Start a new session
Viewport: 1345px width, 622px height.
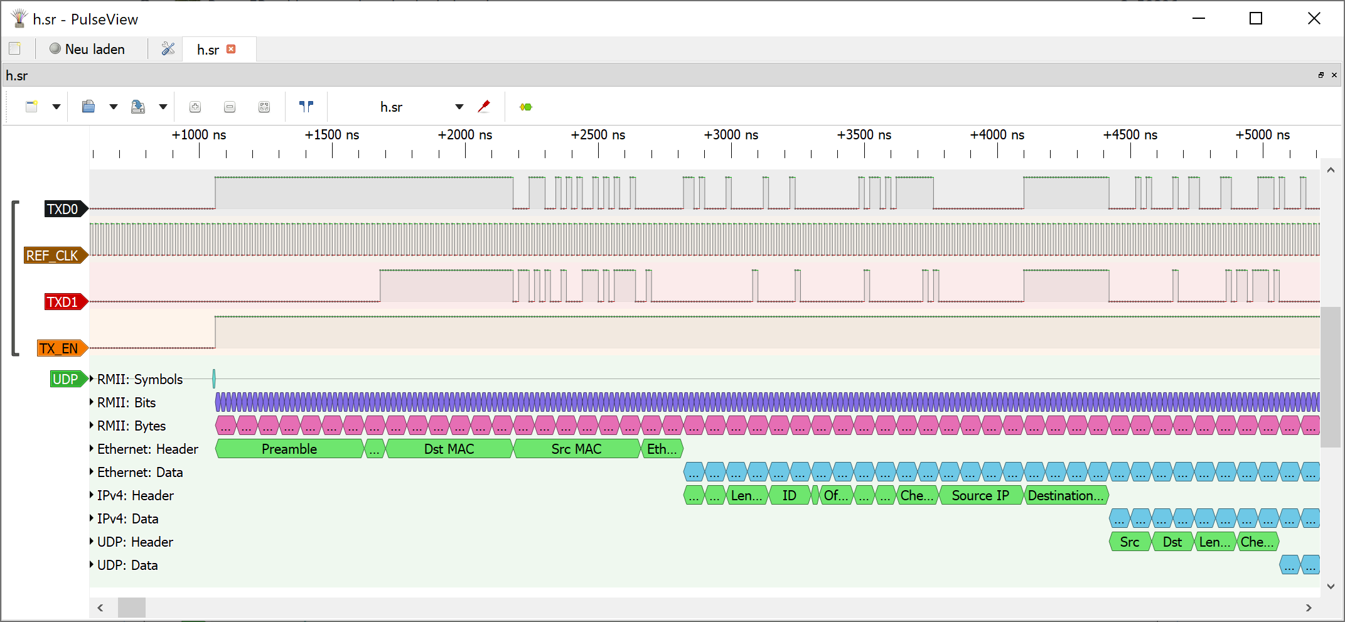(31, 107)
